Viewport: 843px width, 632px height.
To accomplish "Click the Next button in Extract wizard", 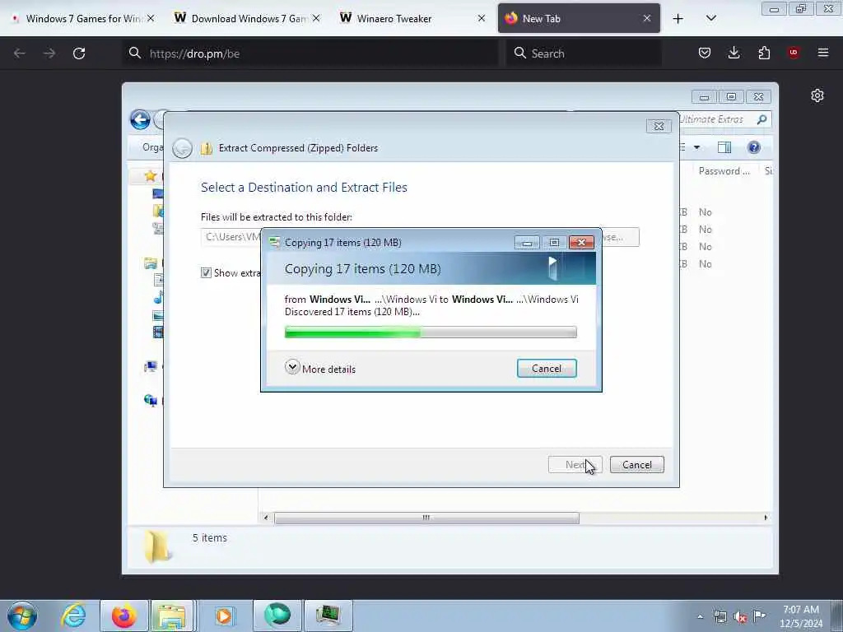I will point(575,465).
